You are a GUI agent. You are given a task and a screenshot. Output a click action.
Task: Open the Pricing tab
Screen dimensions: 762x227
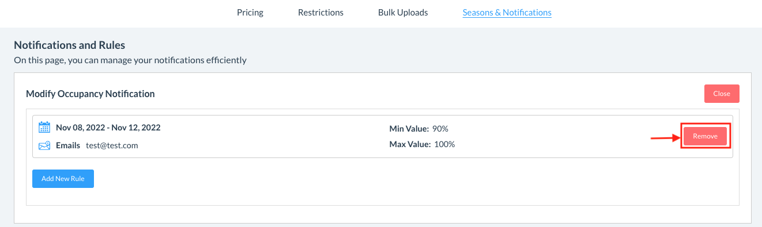point(250,12)
